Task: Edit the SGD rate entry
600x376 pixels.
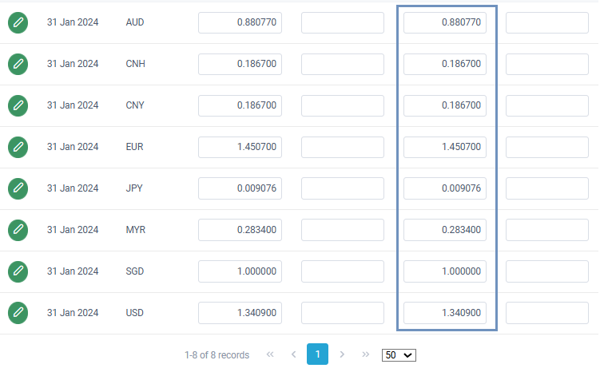Action: [18, 271]
